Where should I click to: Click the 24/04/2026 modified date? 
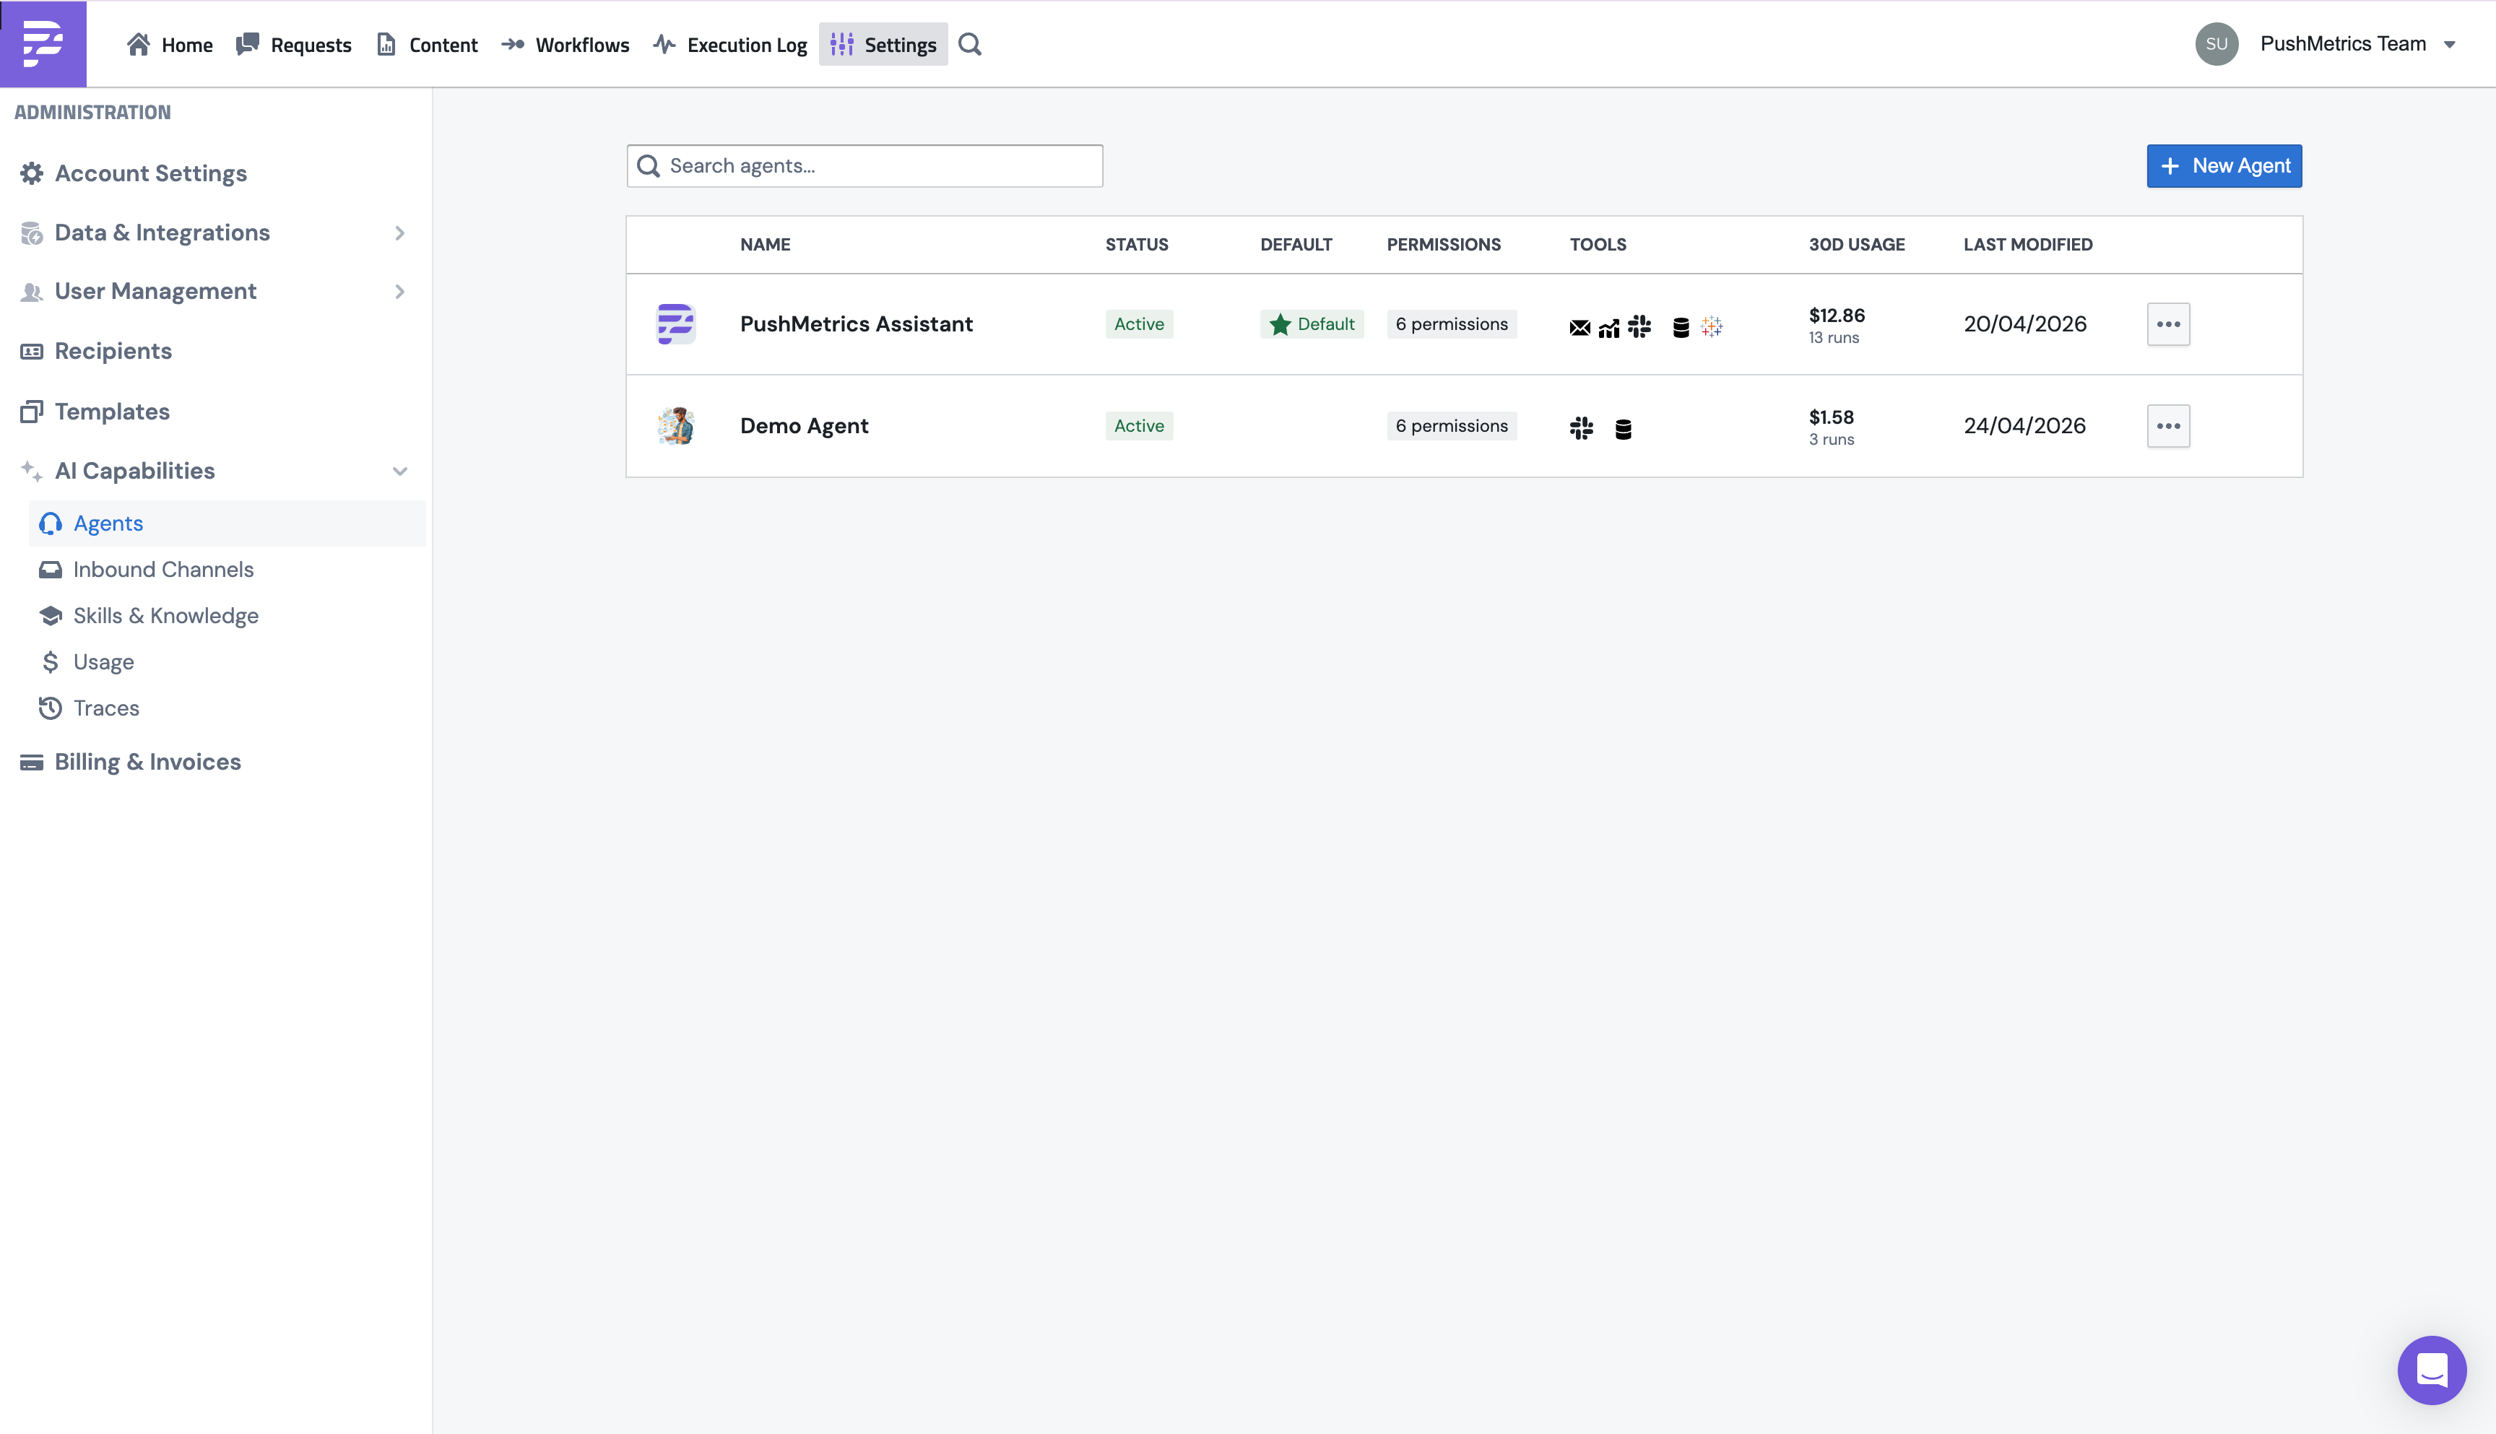click(x=2024, y=425)
